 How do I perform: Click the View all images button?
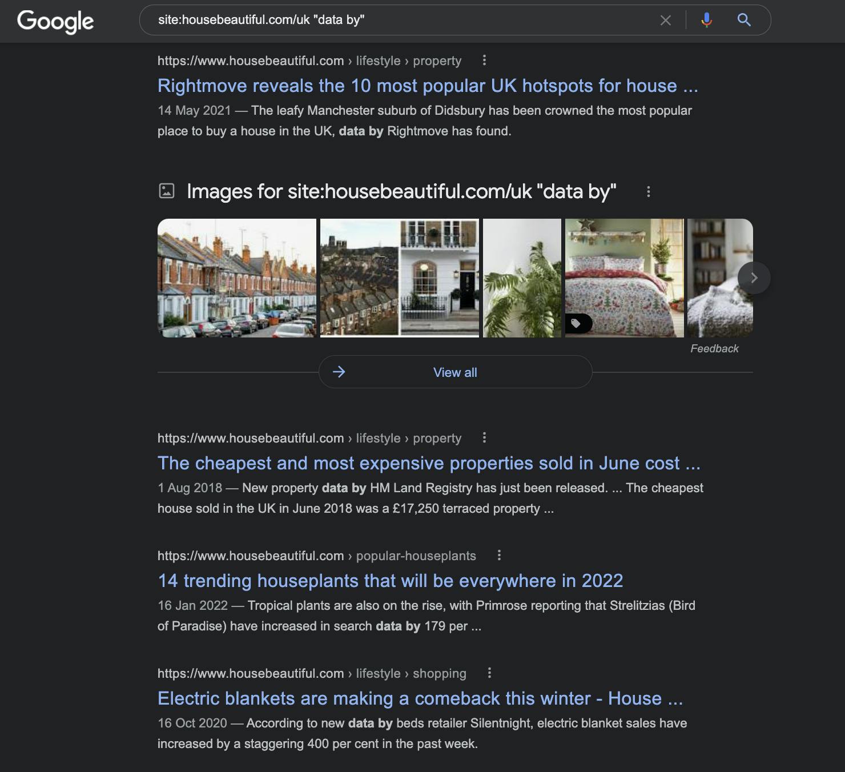pyautogui.click(x=455, y=372)
